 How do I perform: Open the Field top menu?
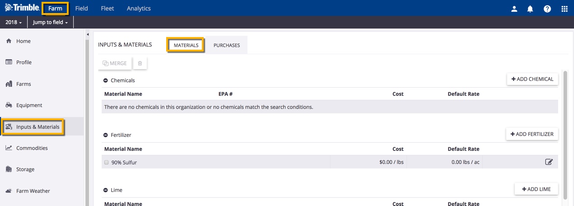coord(82,9)
